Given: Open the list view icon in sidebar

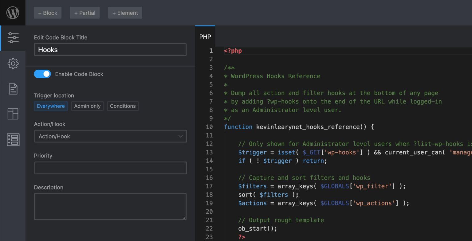Looking at the screenshot, I should pyautogui.click(x=13, y=140).
